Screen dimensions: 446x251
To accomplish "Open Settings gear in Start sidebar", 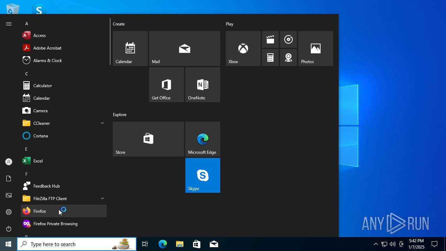I will tap(9, 212).
